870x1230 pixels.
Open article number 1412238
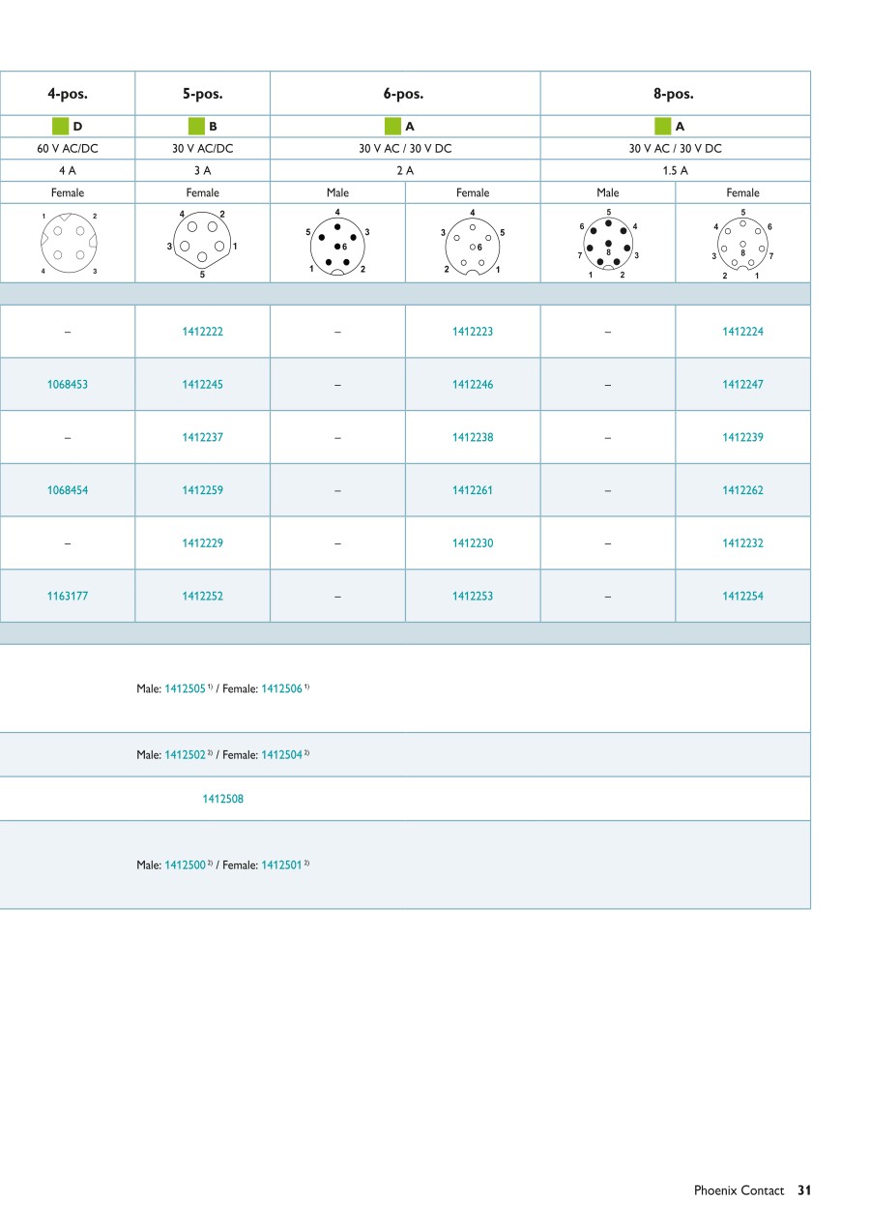[x=473, y=437]
